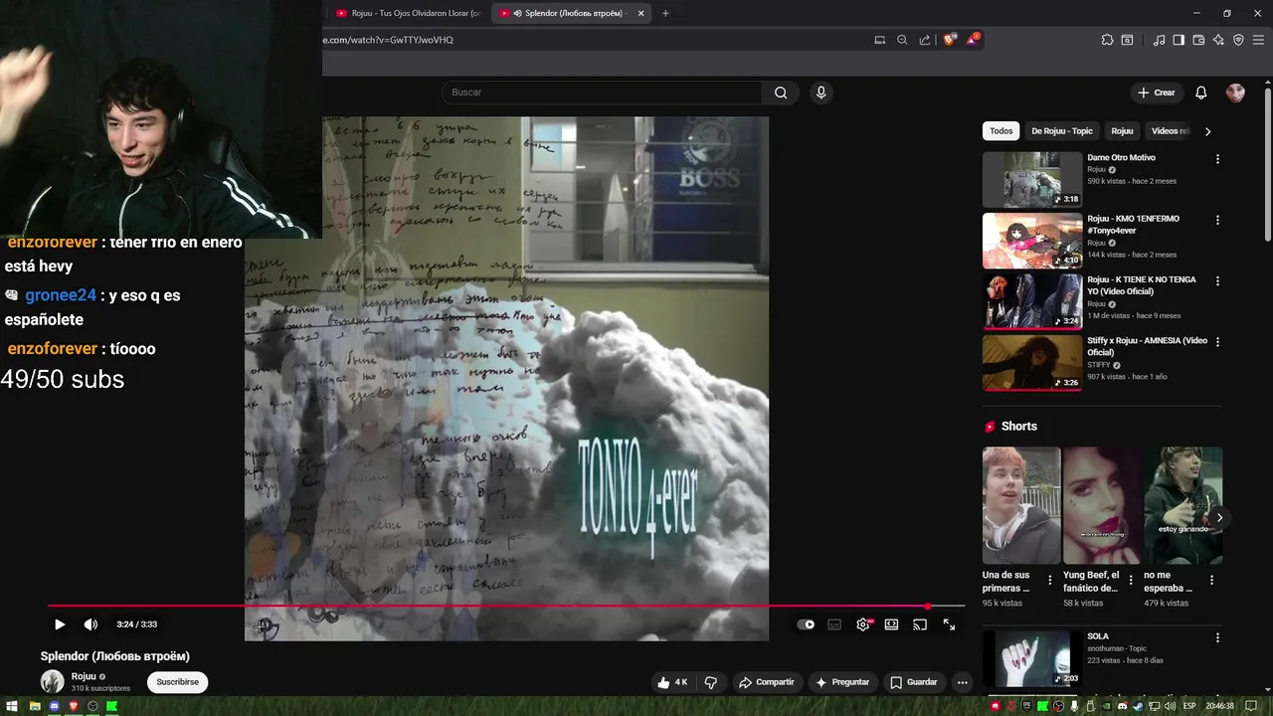Screen dimensions: 1273x716
Task: Open options for SOLA video
Action: click(1217, 637)
